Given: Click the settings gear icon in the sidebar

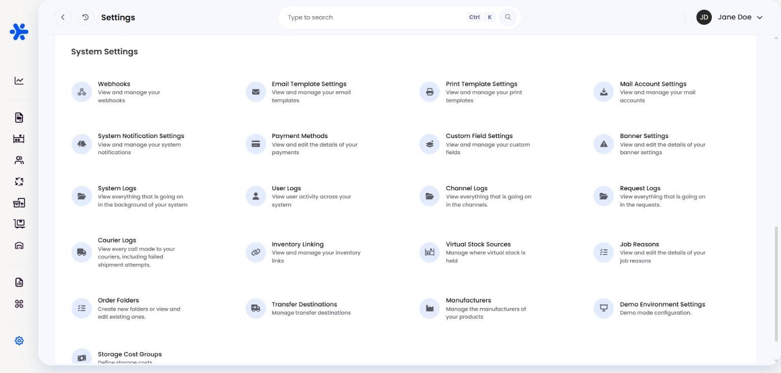Looking at the screenshot, I should [x=19, y=341].
